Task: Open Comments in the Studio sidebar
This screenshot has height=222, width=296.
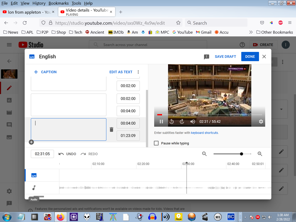Action: [x=9, y=125]
